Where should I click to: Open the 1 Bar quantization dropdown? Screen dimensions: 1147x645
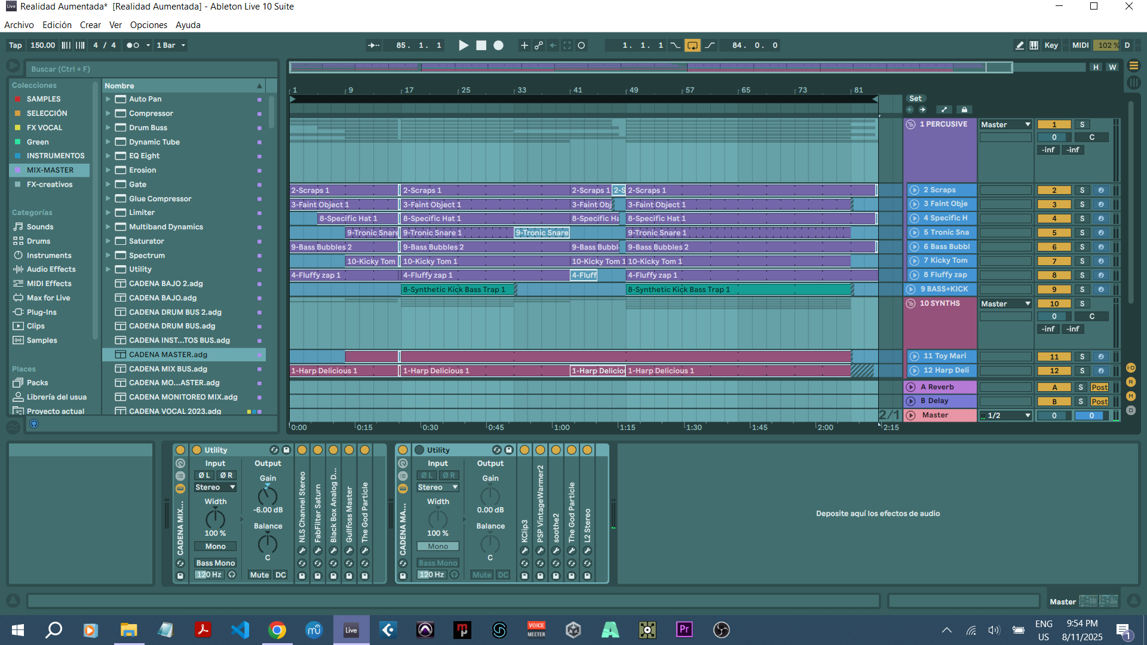pos(171,45)
